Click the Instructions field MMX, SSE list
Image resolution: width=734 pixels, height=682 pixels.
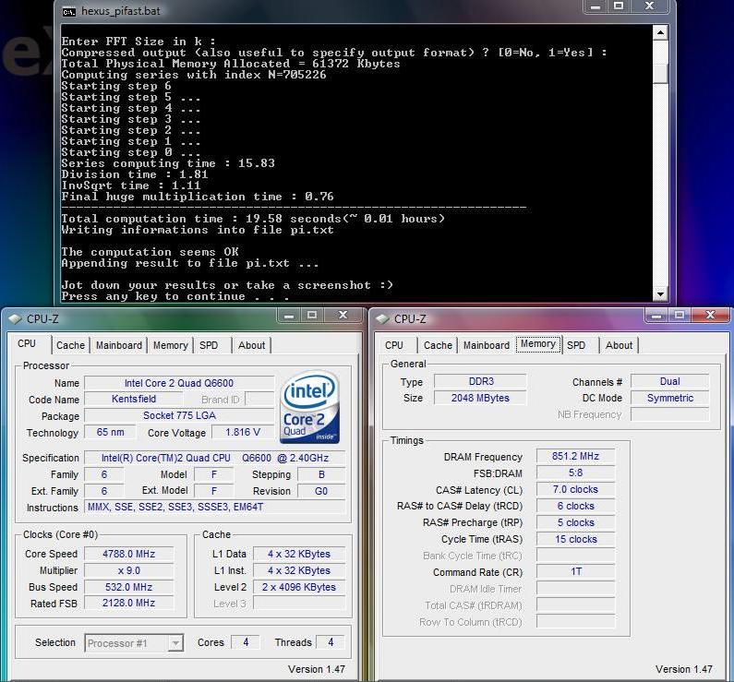(215, 507)
